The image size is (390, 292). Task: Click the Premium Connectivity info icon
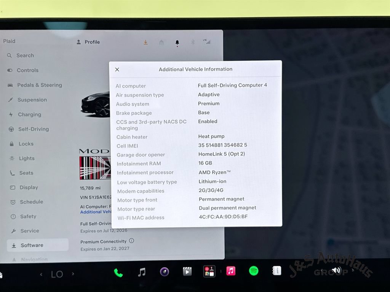click(131, 241)
